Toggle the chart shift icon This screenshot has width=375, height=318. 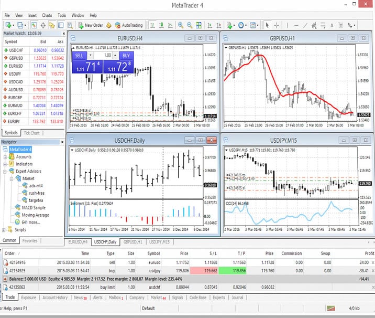pos(218,25)
